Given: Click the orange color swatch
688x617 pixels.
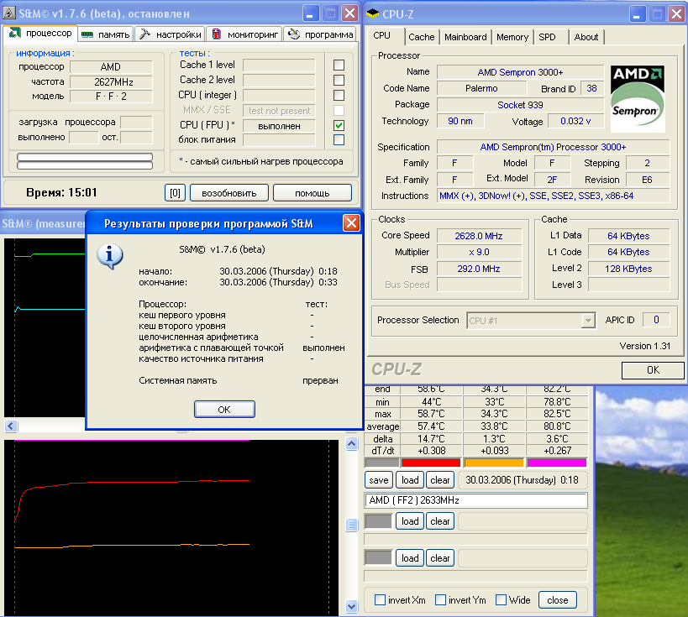Looking at the screenshot, I should pyautogui.click(x=494, y=463).
